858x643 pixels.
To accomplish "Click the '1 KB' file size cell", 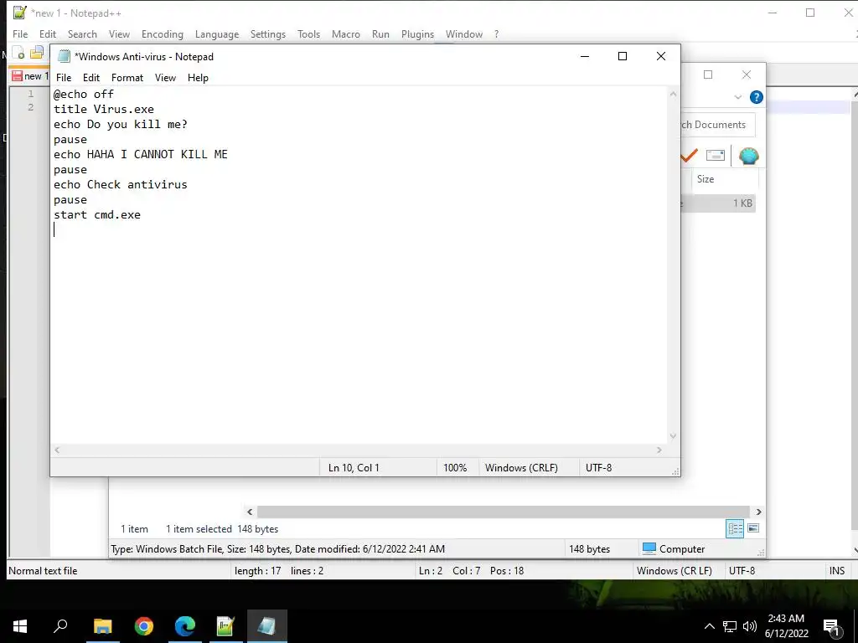I will tap(742, 203).
